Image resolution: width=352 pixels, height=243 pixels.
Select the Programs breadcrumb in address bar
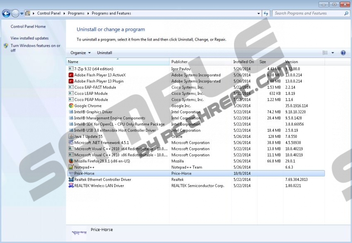point(76,13)
